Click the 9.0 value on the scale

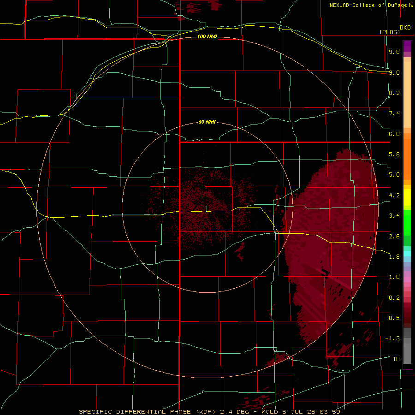coord(394,72)
